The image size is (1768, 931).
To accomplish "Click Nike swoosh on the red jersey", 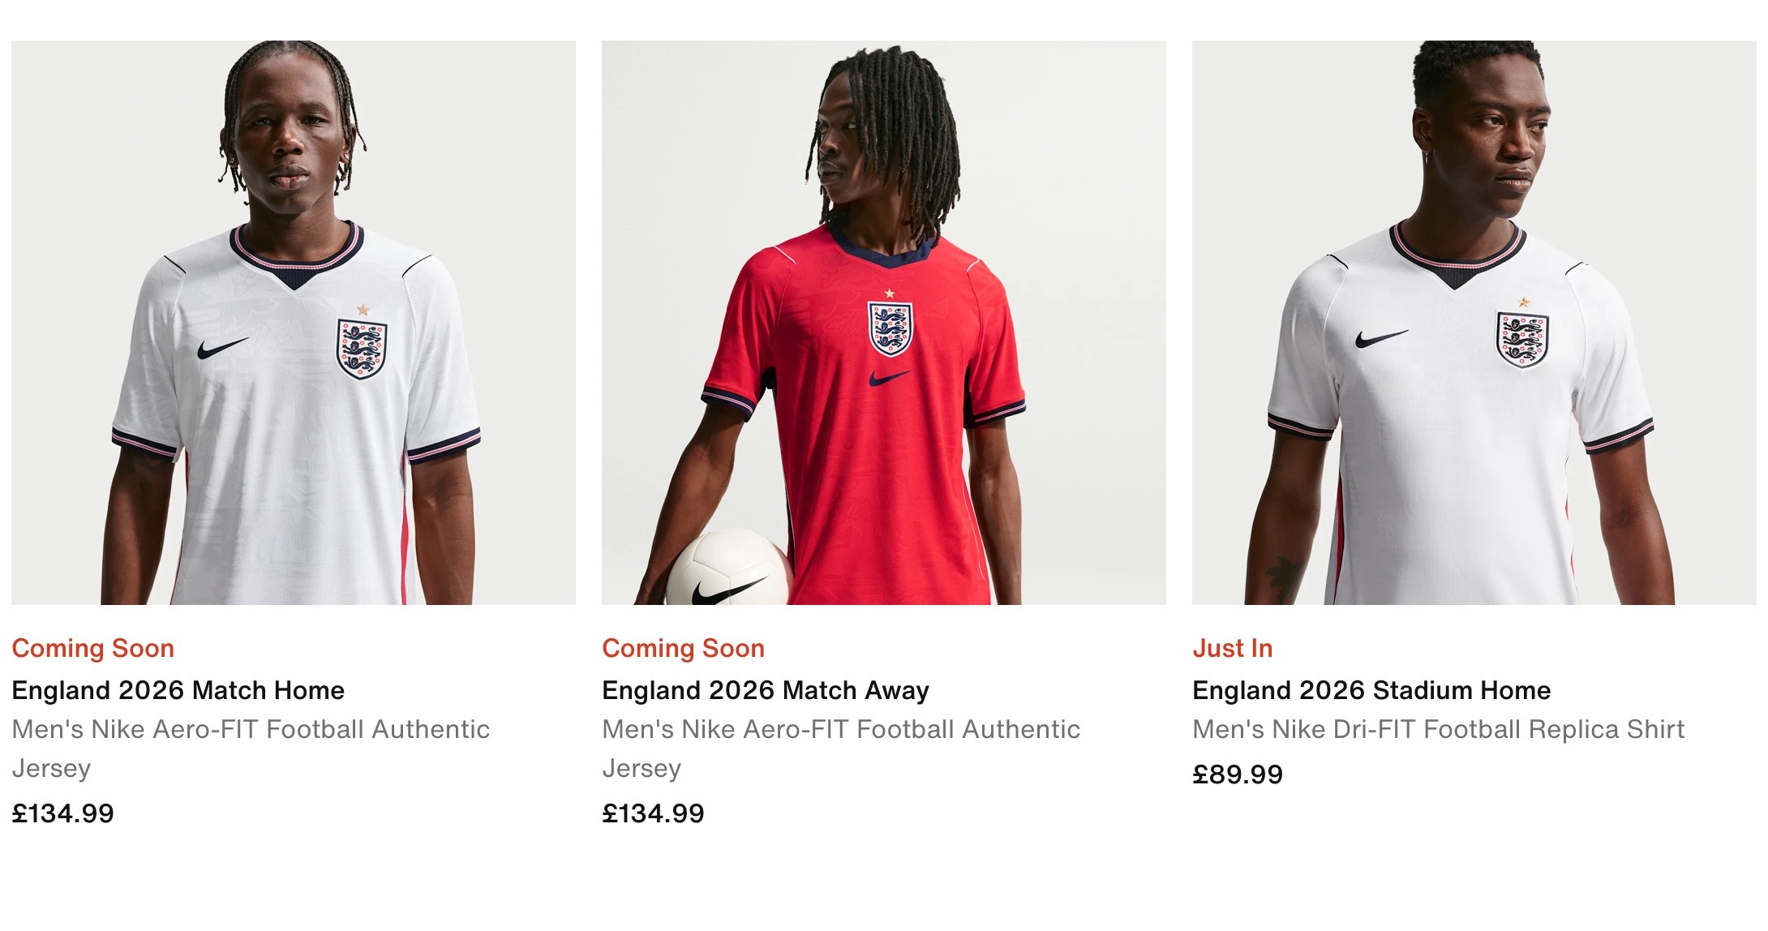I will (889, 377).
